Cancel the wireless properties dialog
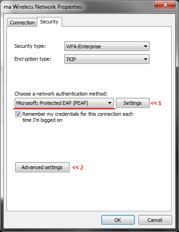179x232 pixels. click(155, 220)
